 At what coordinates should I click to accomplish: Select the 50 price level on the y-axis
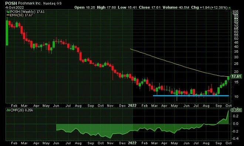pyautogui.click(x=236, y=39)
